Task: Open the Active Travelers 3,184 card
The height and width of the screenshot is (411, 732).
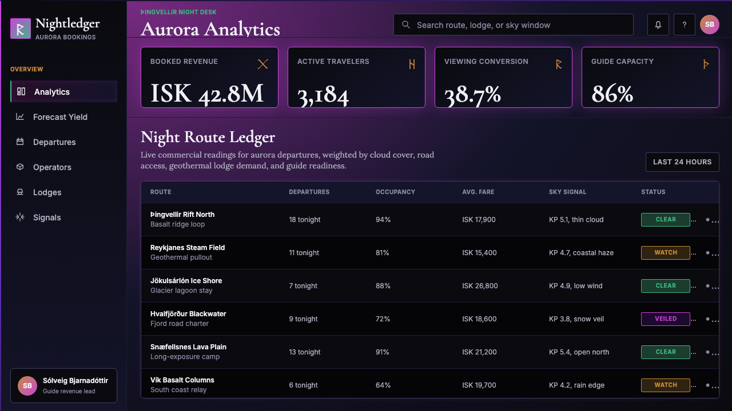Action: click(x=356, y=77)
